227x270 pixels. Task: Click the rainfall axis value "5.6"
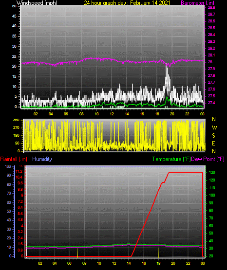point(20,214)
